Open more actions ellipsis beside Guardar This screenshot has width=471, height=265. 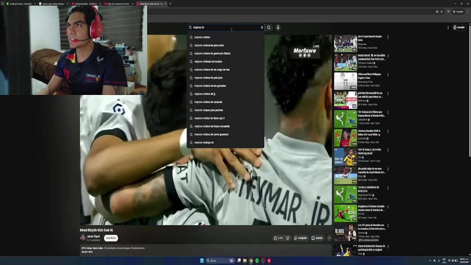click(x=329, y=238)
